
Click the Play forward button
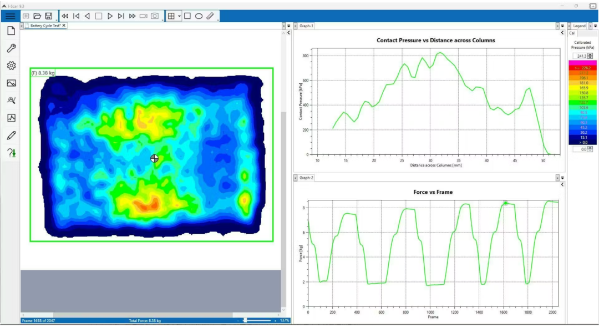click(110, 16)
